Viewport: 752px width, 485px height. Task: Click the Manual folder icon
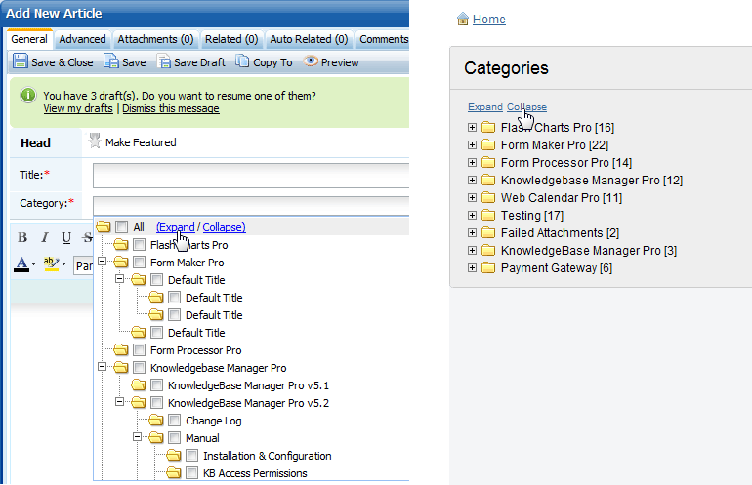[x=156, y=438]
